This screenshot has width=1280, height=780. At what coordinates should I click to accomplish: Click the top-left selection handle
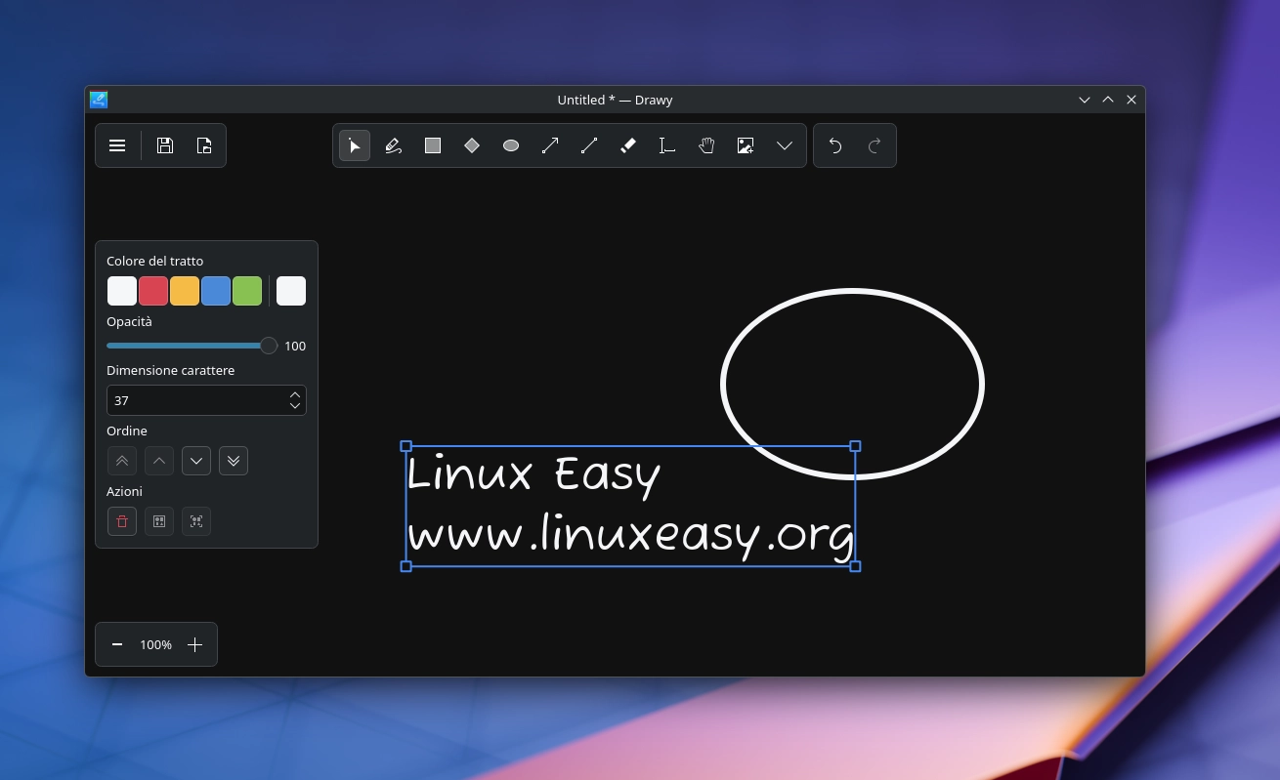pyautogui.click(x=406, y=446)
